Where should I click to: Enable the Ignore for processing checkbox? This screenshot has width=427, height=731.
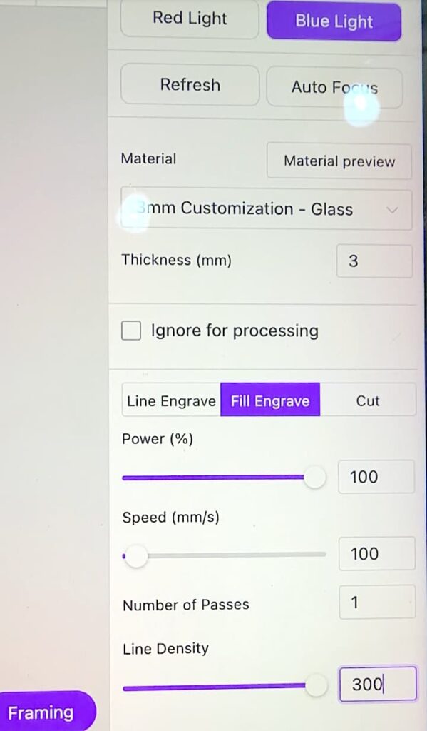pos(130,331)
